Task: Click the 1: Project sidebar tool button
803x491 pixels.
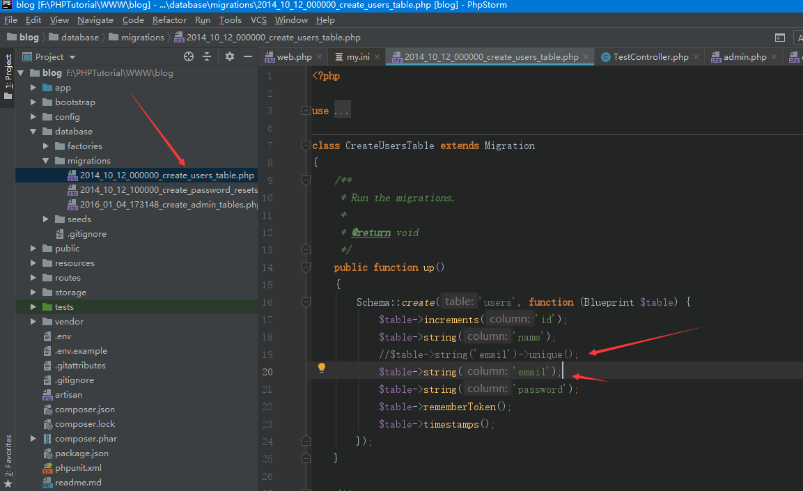Action: coord(8,73)
